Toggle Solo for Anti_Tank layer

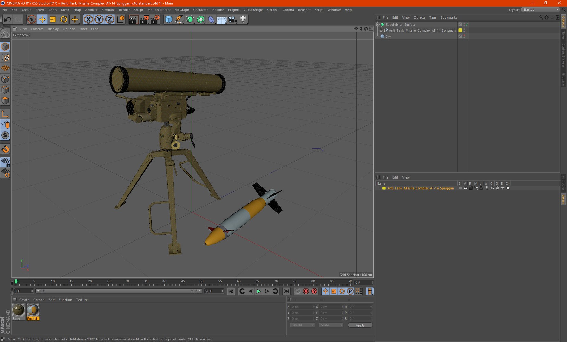click(x=460, y=188)
